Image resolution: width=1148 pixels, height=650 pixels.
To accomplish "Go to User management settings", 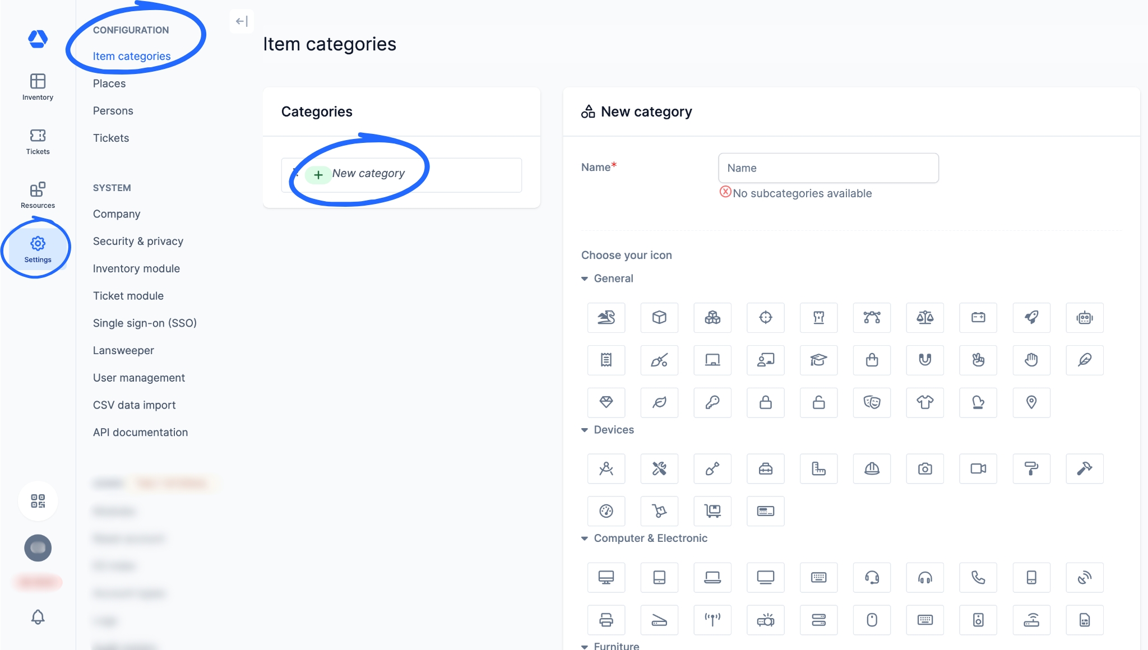I will coord(139,378).
